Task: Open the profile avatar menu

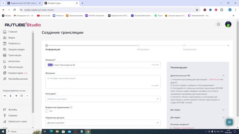Action: [x=228, y=24]
